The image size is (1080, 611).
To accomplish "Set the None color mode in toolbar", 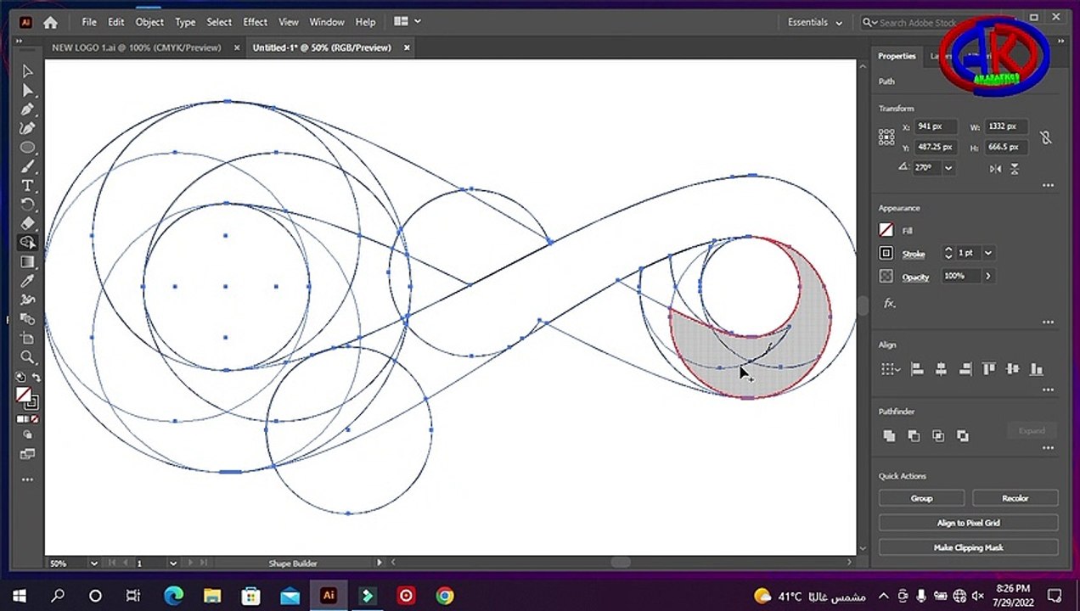I will coord(34,419).
